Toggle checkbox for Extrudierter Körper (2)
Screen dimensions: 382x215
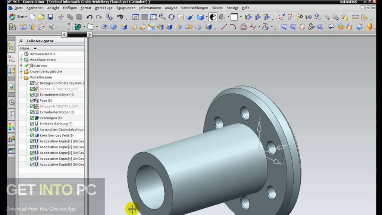click(x=32, y=95)
